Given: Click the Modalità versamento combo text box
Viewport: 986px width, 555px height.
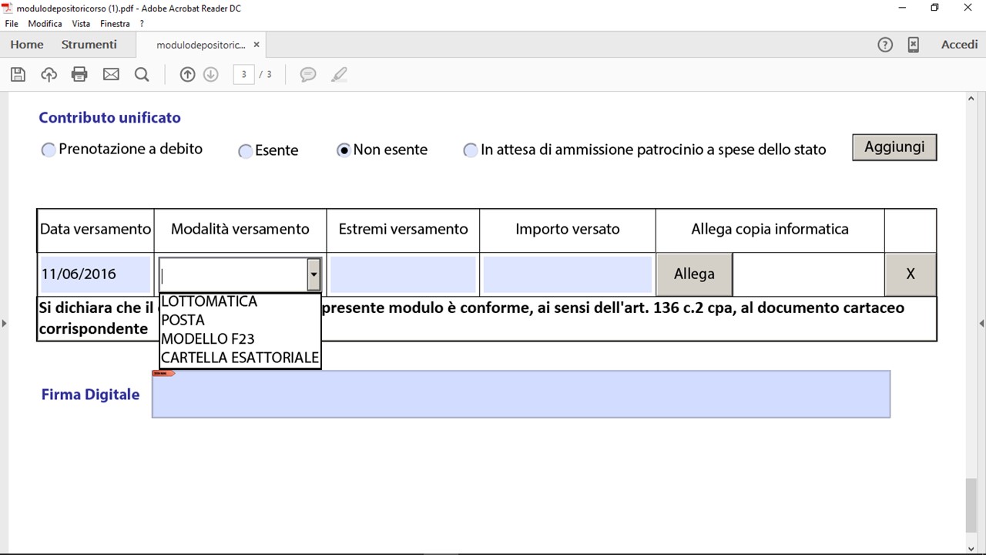Looking at the screenshot, I should (x=233, y=274).
